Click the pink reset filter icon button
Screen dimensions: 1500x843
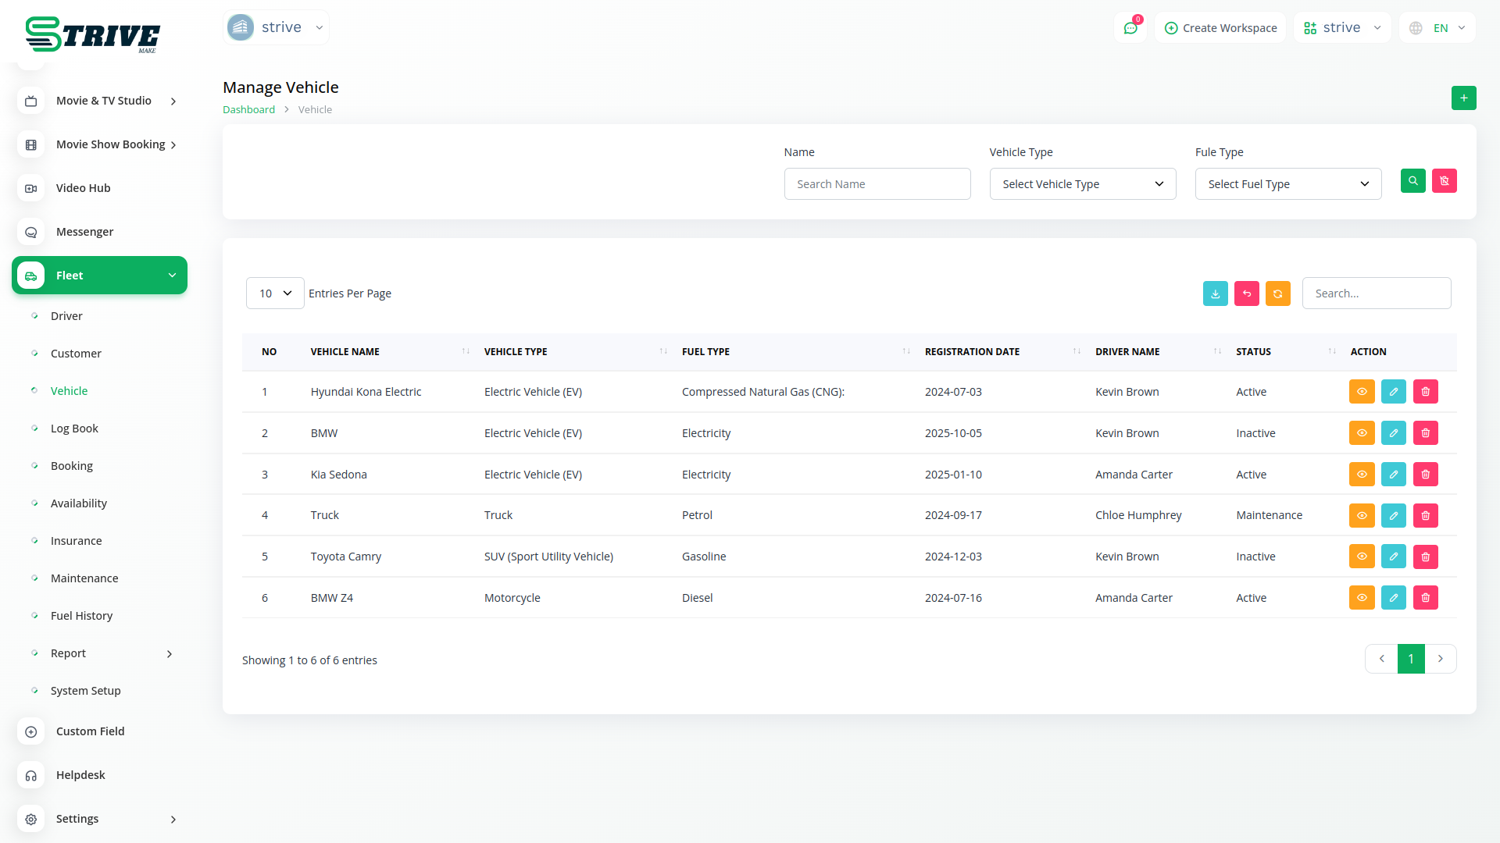click(x=1444, y=181)
